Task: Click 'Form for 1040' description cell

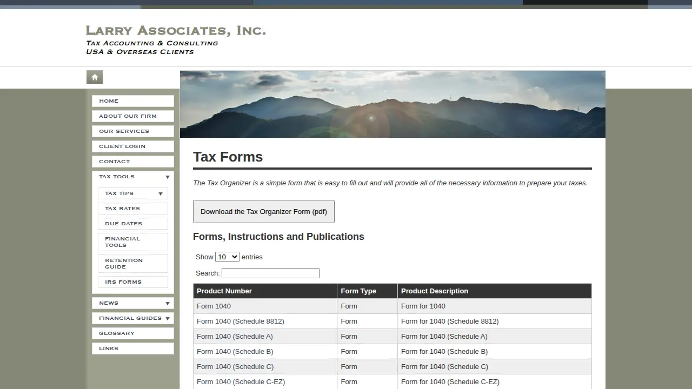Action: pos(495,306)
